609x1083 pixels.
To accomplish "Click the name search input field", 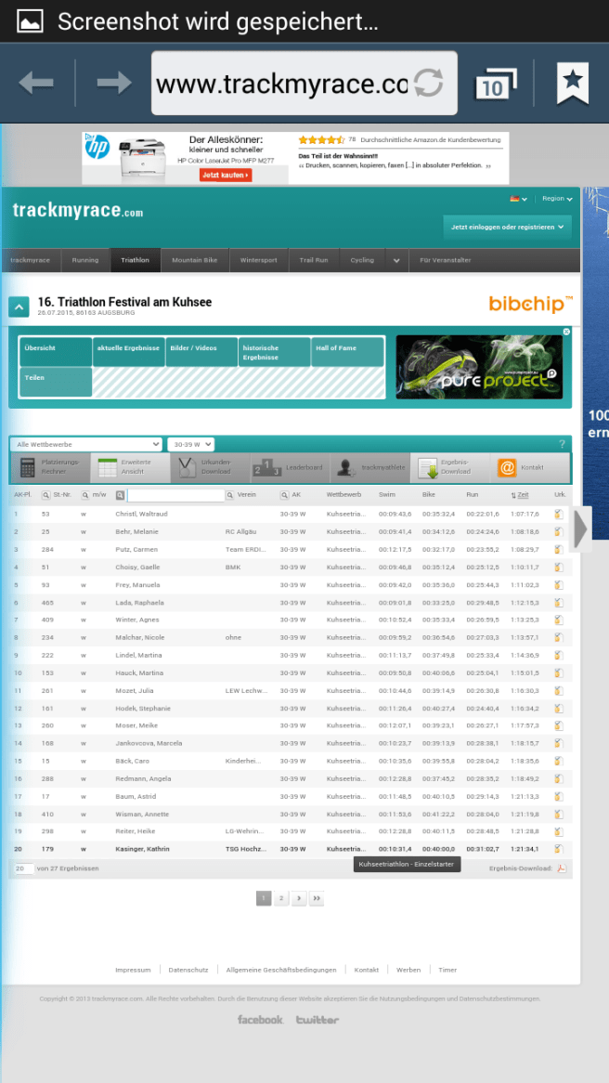I will point(175,496).
